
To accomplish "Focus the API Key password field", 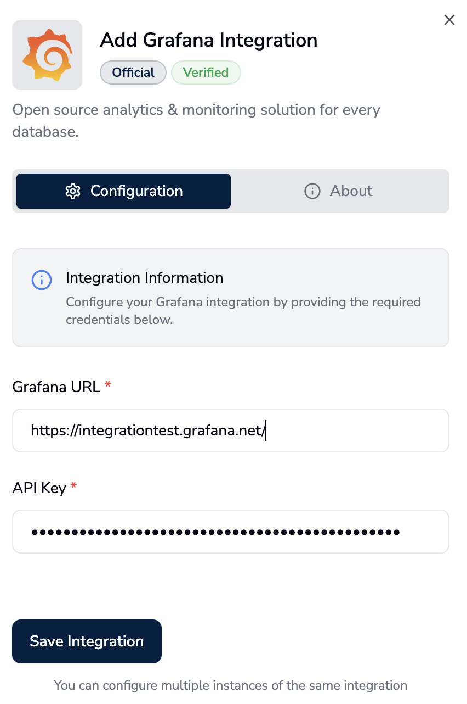I will [x=230, y=532].
